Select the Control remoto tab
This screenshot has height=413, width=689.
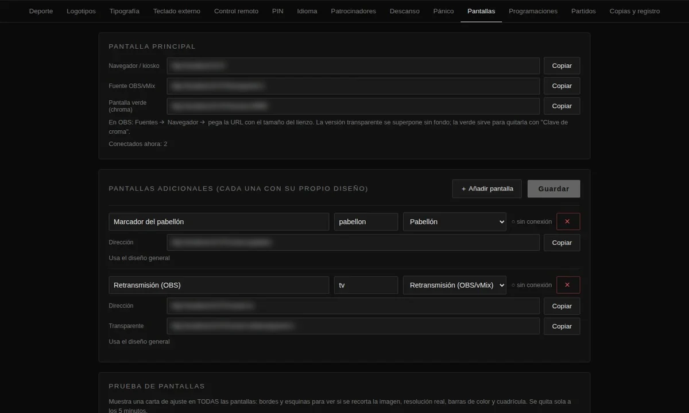pyautogui.click(x=236, y=11)
